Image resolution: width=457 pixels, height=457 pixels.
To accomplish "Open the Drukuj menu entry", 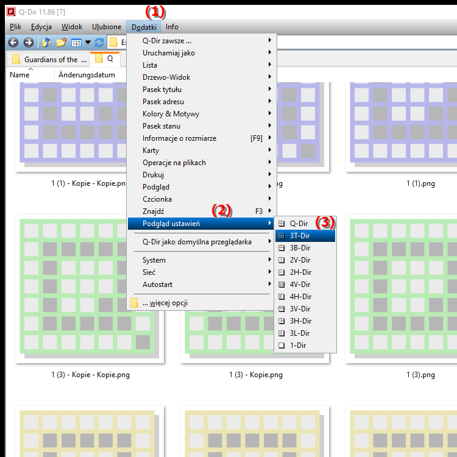I will (202, 175).
